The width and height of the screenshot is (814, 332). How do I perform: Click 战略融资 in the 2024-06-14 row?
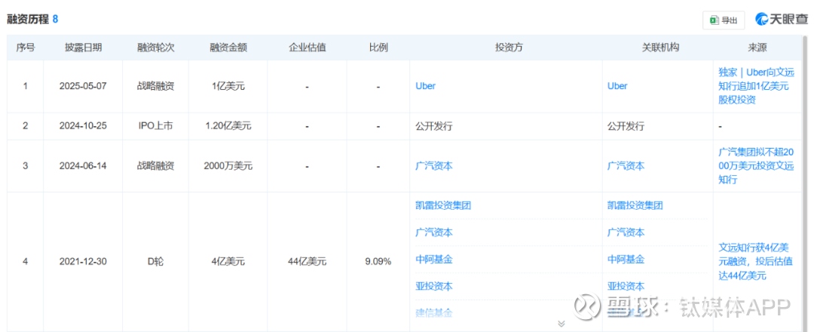coord(156,166)
